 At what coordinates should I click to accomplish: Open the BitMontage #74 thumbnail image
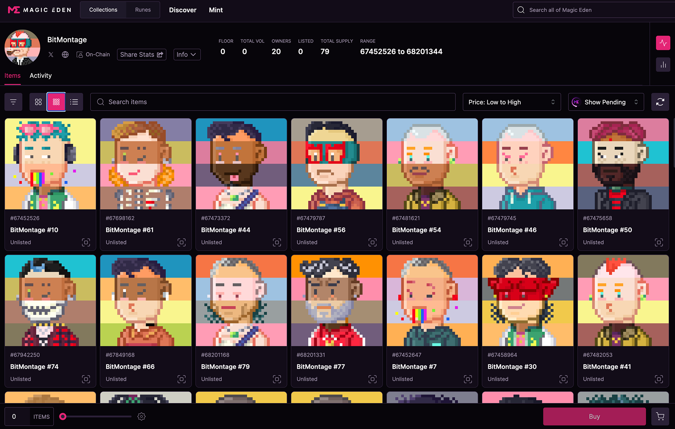click(50, 301)
